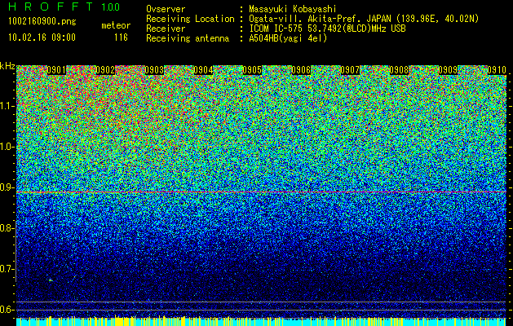513x326 pixels.
Task: Click the observer name Masayuki Kobayashi
Action: click(x=293, y=9)
